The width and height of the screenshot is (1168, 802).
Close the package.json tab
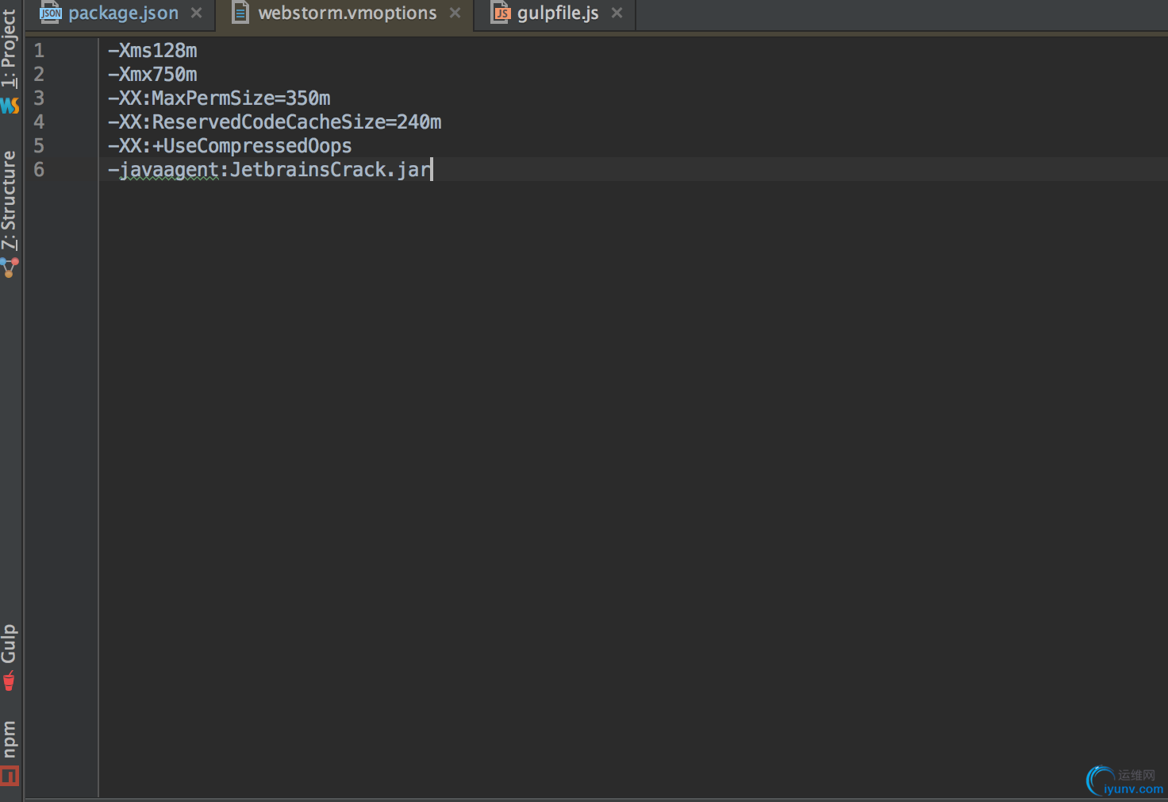pos(197,13)
